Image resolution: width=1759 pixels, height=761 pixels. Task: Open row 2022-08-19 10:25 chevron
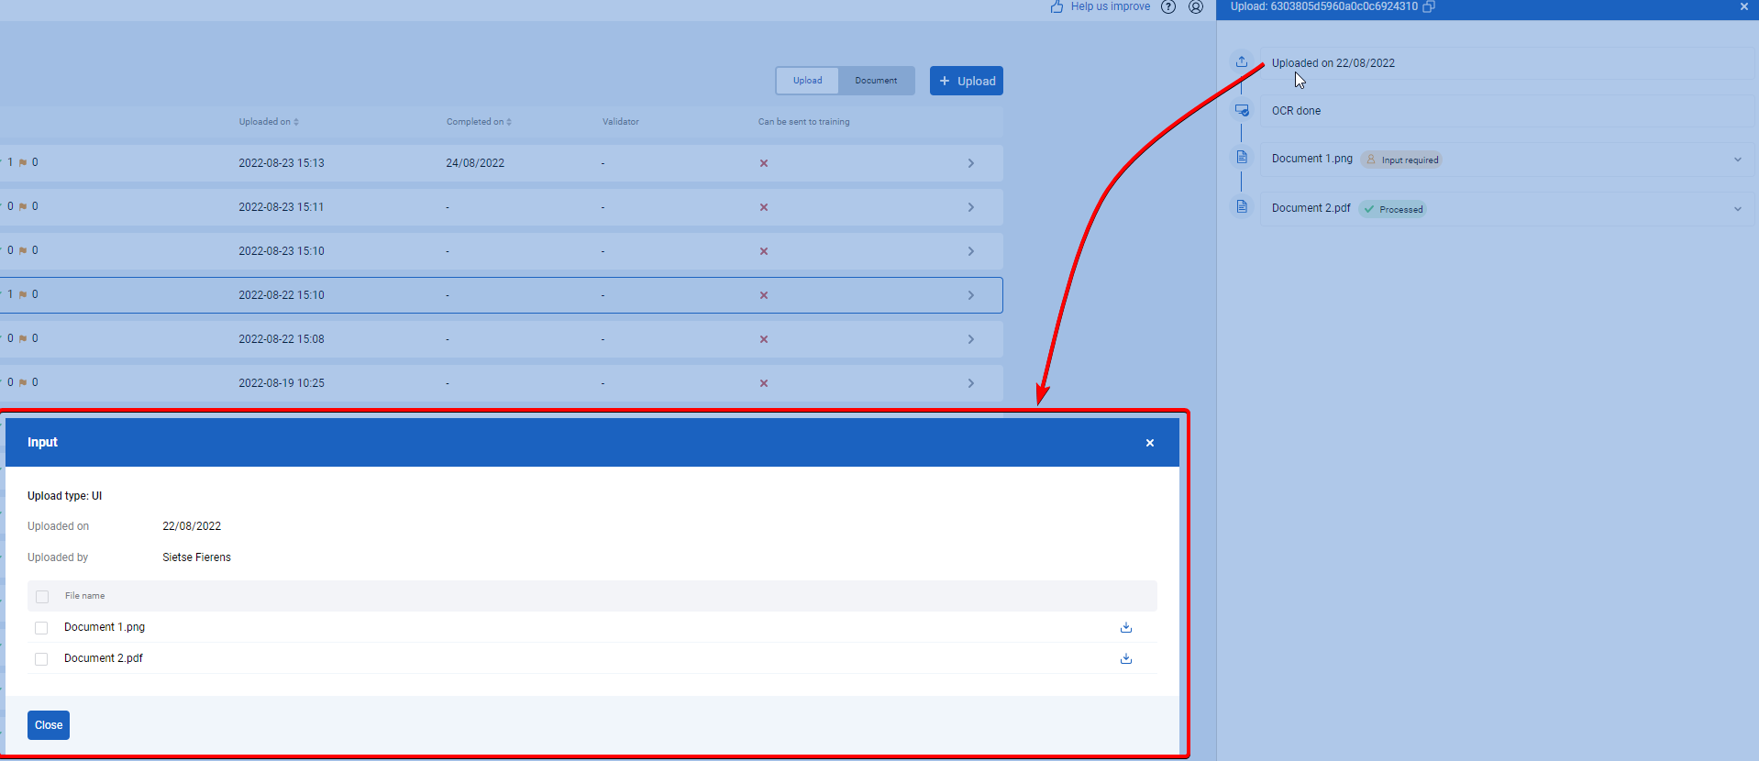pyautogui.click(x=970, y=383)
